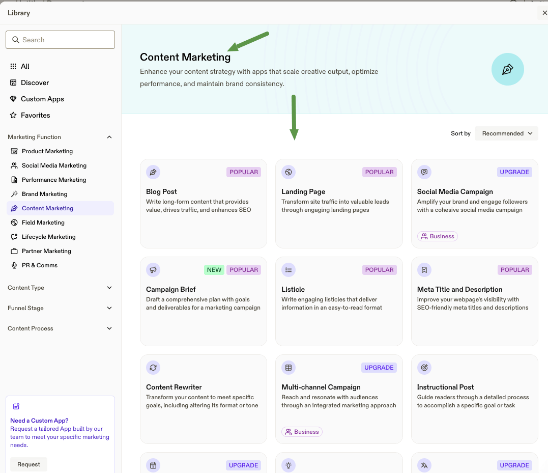
Task: Click the NEW badge on Campaign Brief
Action: coord(214,270)
